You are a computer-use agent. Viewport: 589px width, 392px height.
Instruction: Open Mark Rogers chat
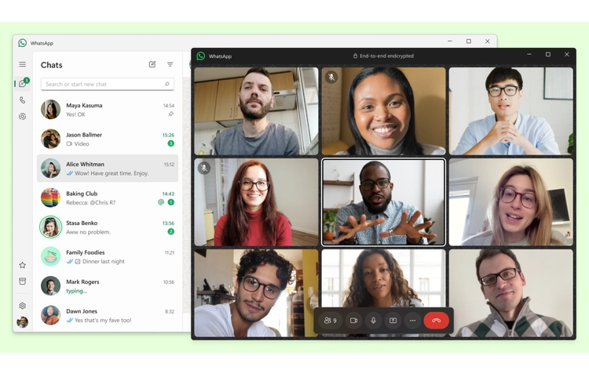[108, 286]
